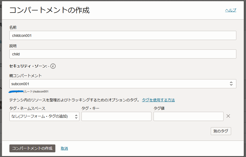Open the タグを使用する方法 link
Viewport: 246px width, 157px height.
158,100
